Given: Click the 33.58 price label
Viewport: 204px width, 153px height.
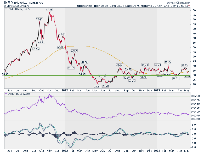Looking at the screenshot, I should [128, 69].
